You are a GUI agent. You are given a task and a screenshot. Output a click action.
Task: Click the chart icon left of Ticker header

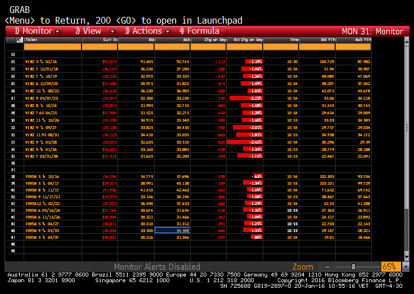[20, 40]
